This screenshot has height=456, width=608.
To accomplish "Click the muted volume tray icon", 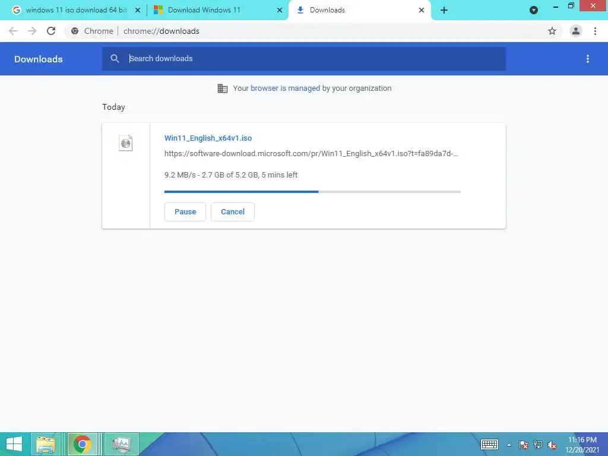I will pyautogui.click(x=552, y=444).
